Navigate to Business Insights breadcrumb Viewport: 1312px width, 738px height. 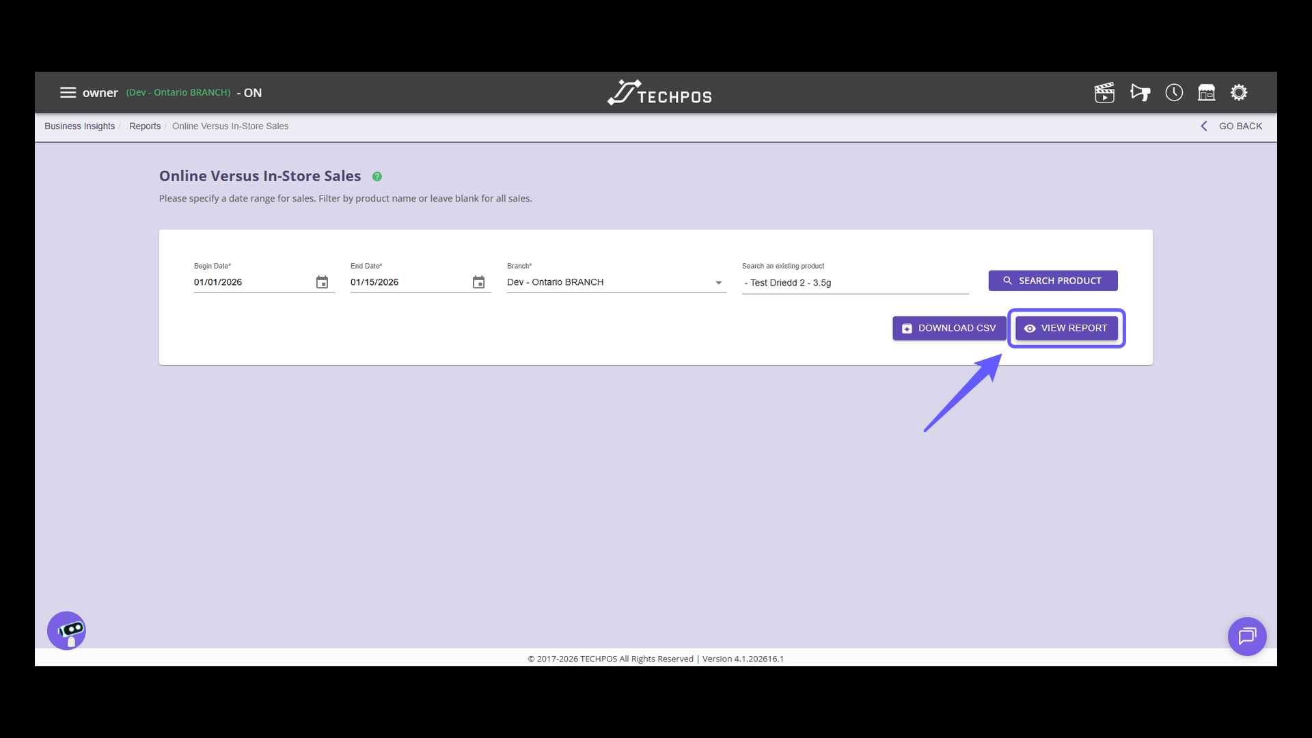pyautogui.click(x=79, y=126)
